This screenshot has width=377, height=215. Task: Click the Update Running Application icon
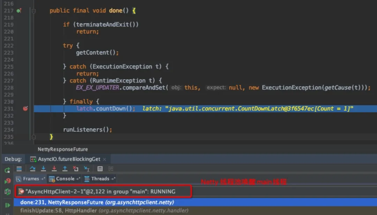(x=7, y=192)
